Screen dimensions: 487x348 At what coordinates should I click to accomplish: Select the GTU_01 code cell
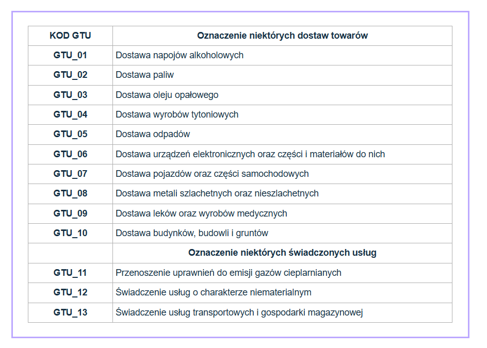point(70,55)
